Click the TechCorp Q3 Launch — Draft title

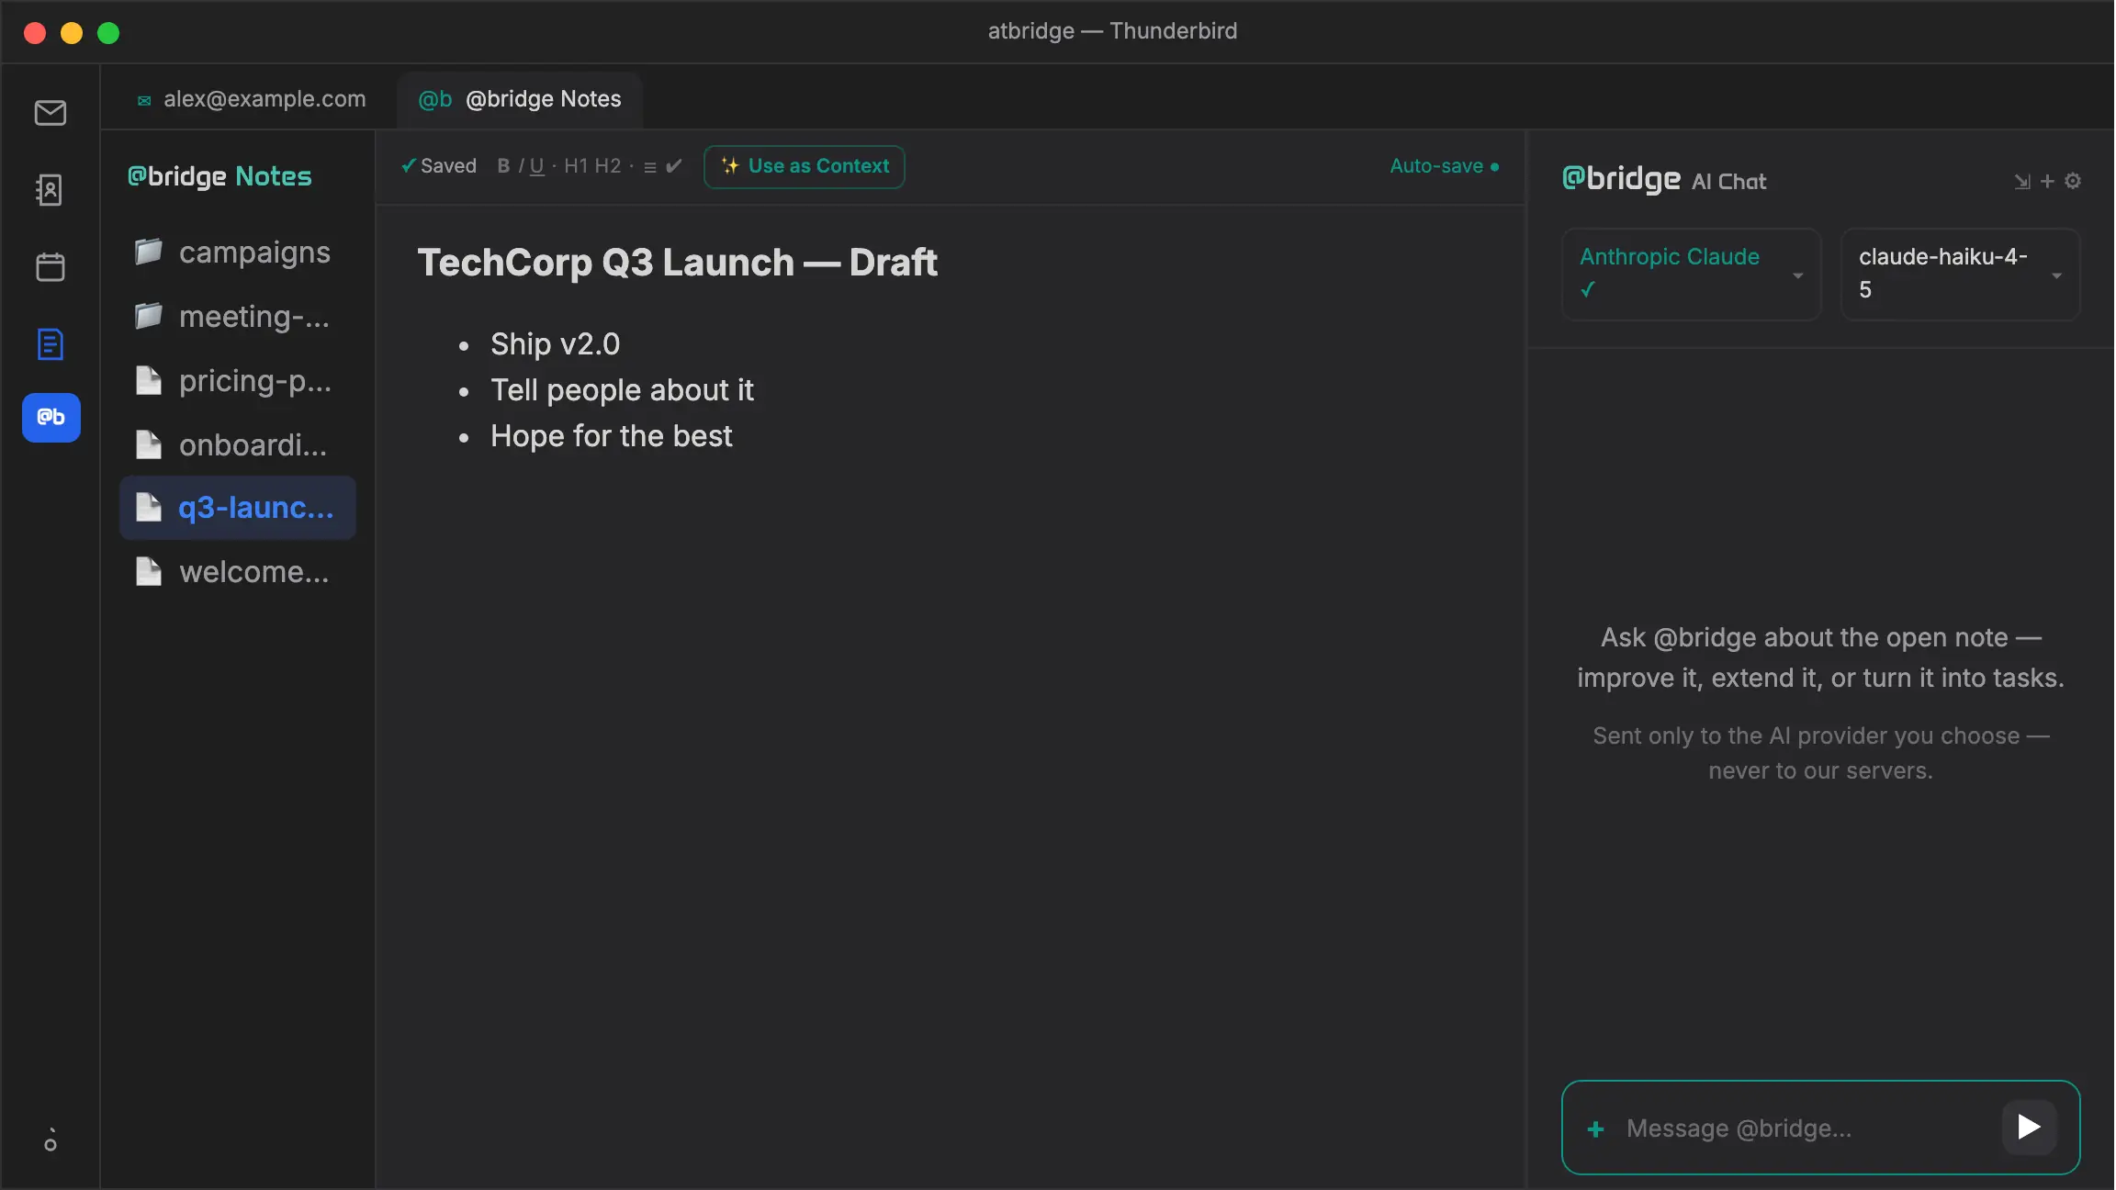pyautogui.click(x=678, y=263)
